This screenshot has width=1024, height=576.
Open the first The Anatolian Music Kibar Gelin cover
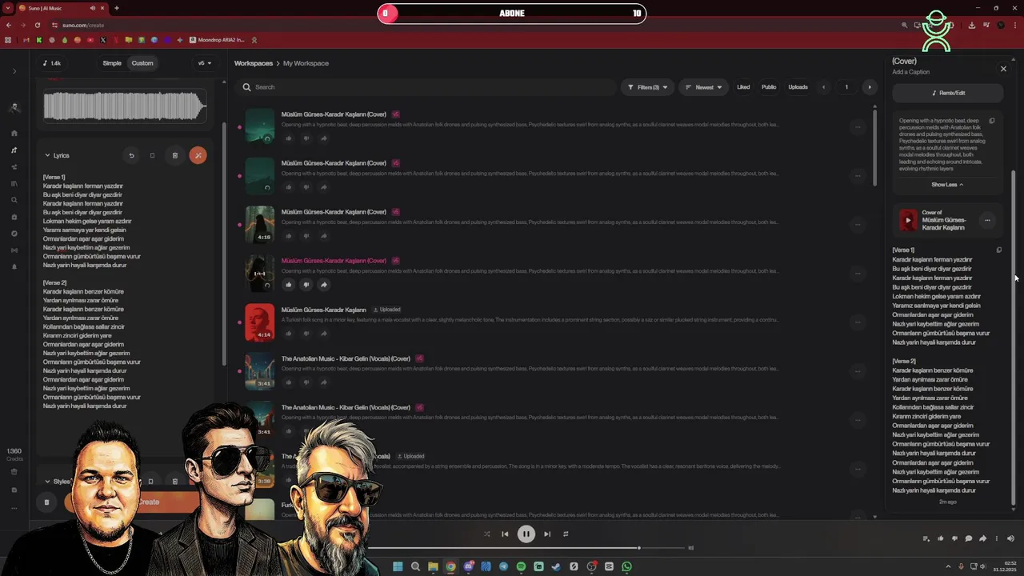tap(346, 358)
